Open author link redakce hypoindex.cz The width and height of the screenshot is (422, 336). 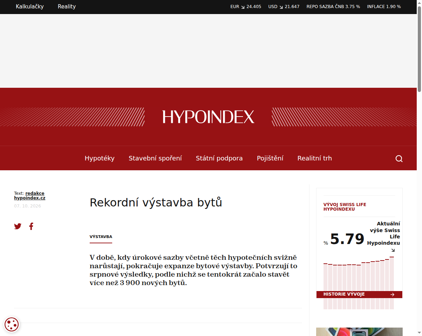click(30, 196)
